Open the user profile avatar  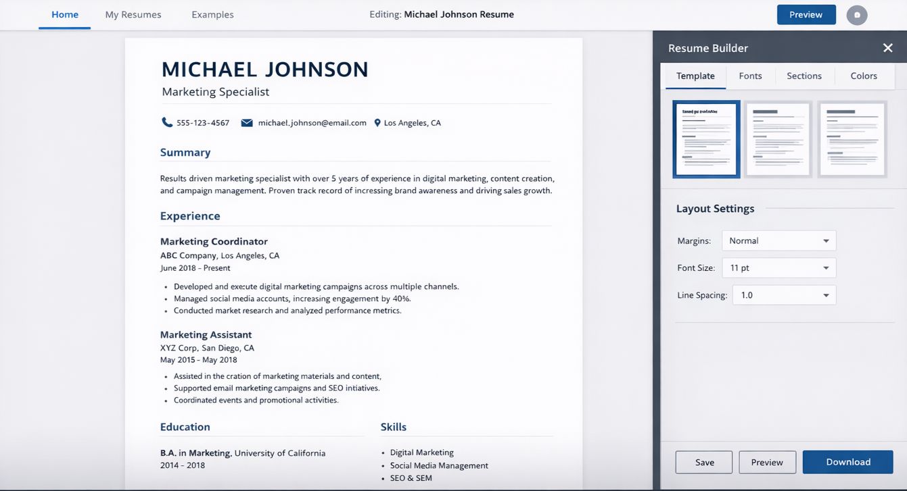[x=857, y=15]
